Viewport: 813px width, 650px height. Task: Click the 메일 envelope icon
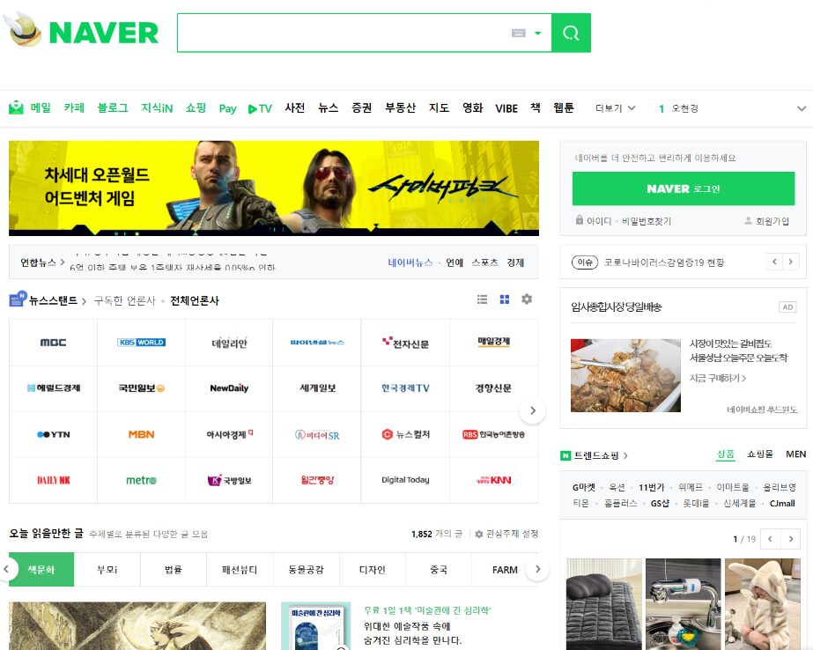[x=15, y=108]
